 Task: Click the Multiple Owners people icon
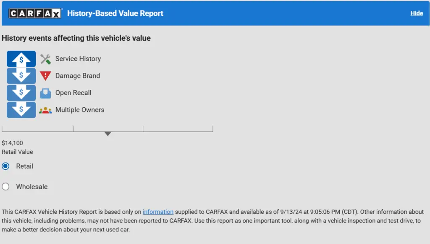click(45, 110)
